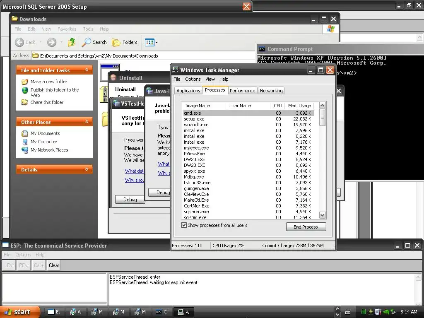This screenshot has height=318, width=424.
Task: Sort processes by Image Name column
Action: 204,106
